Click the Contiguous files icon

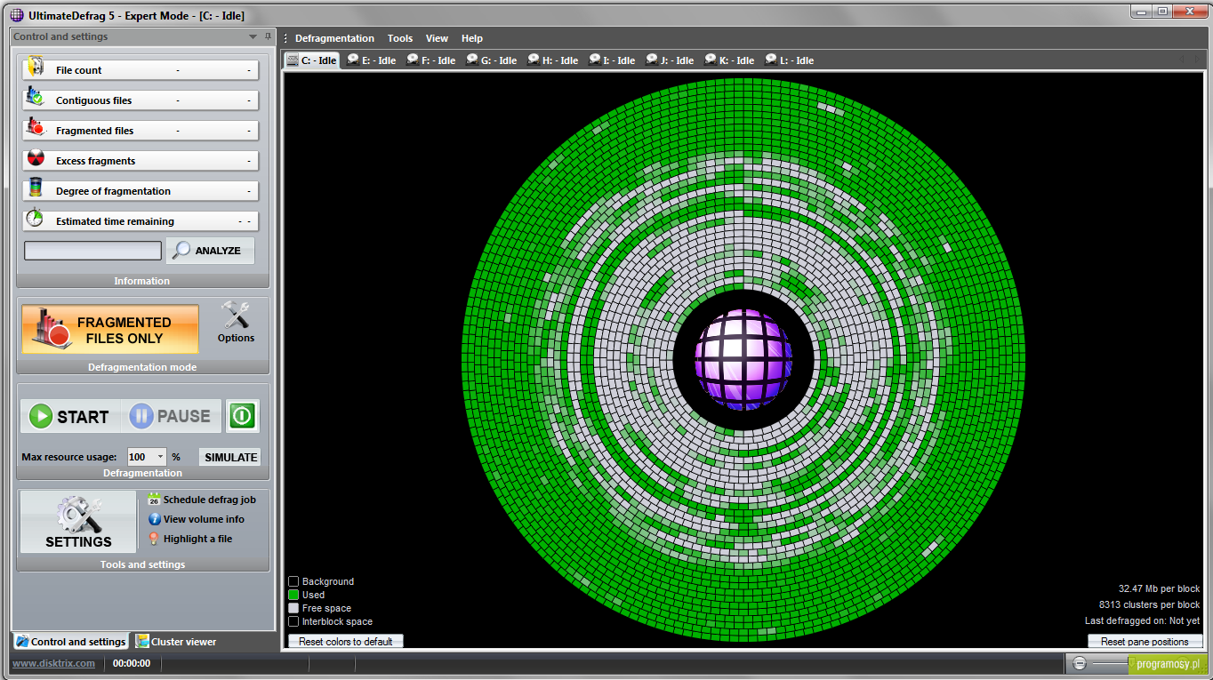[x=36, y=97]
